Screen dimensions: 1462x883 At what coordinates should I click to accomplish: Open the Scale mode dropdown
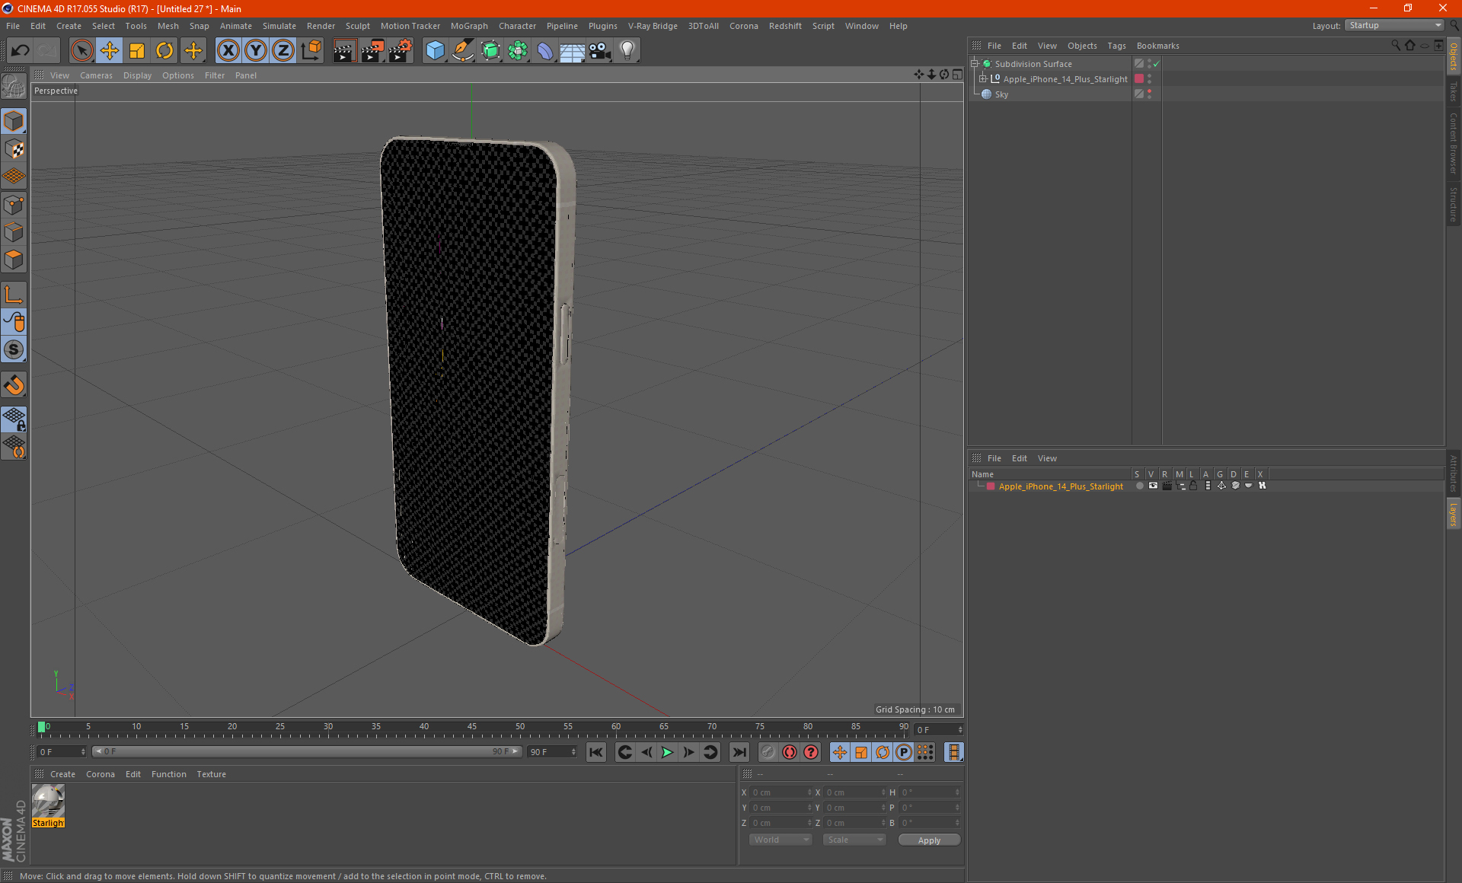coord(854,840)
